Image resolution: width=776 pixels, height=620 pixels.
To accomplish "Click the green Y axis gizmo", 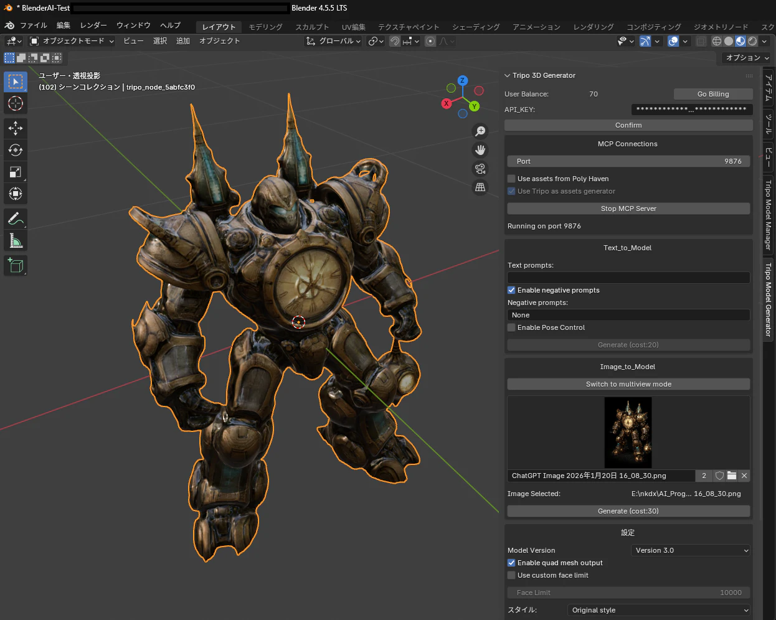I will (x=475, y=106).
